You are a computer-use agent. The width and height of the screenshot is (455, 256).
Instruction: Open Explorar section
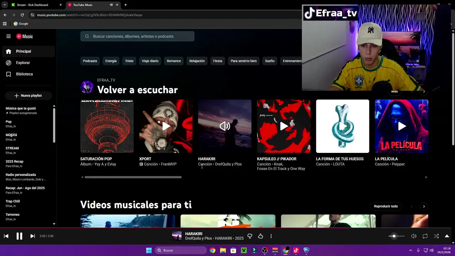click(28, 63)
